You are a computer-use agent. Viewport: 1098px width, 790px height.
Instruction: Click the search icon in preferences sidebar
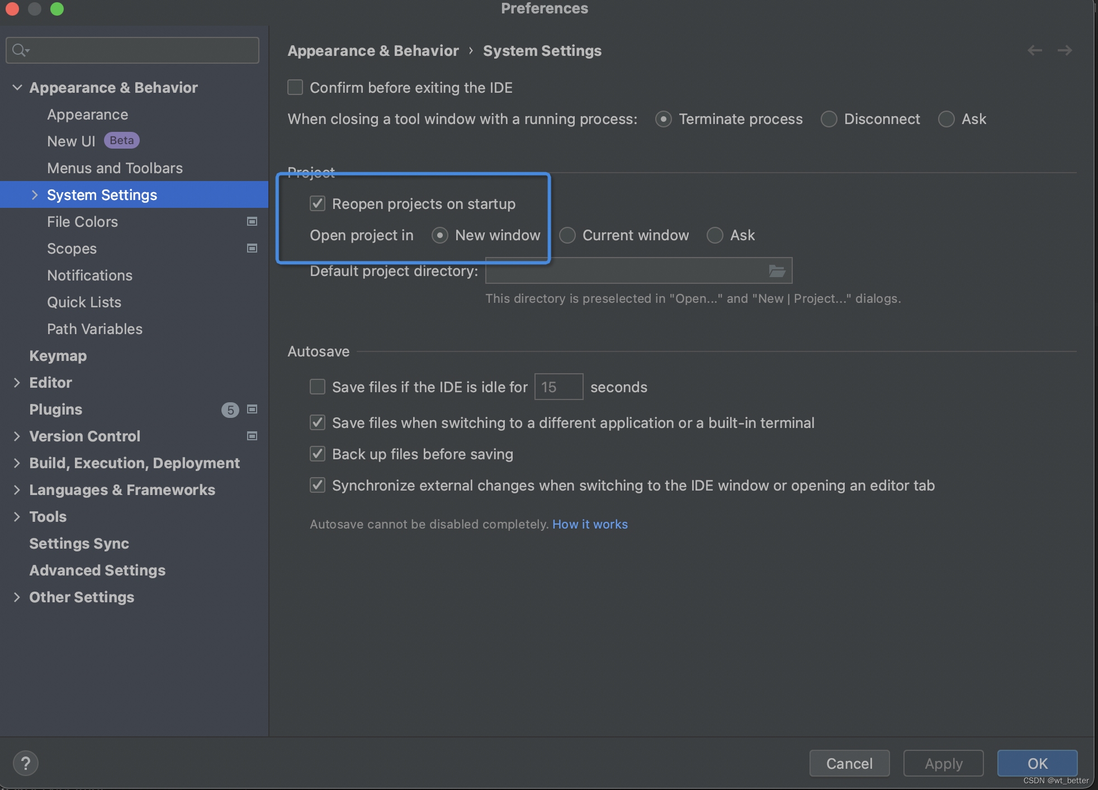coord(19,49)
